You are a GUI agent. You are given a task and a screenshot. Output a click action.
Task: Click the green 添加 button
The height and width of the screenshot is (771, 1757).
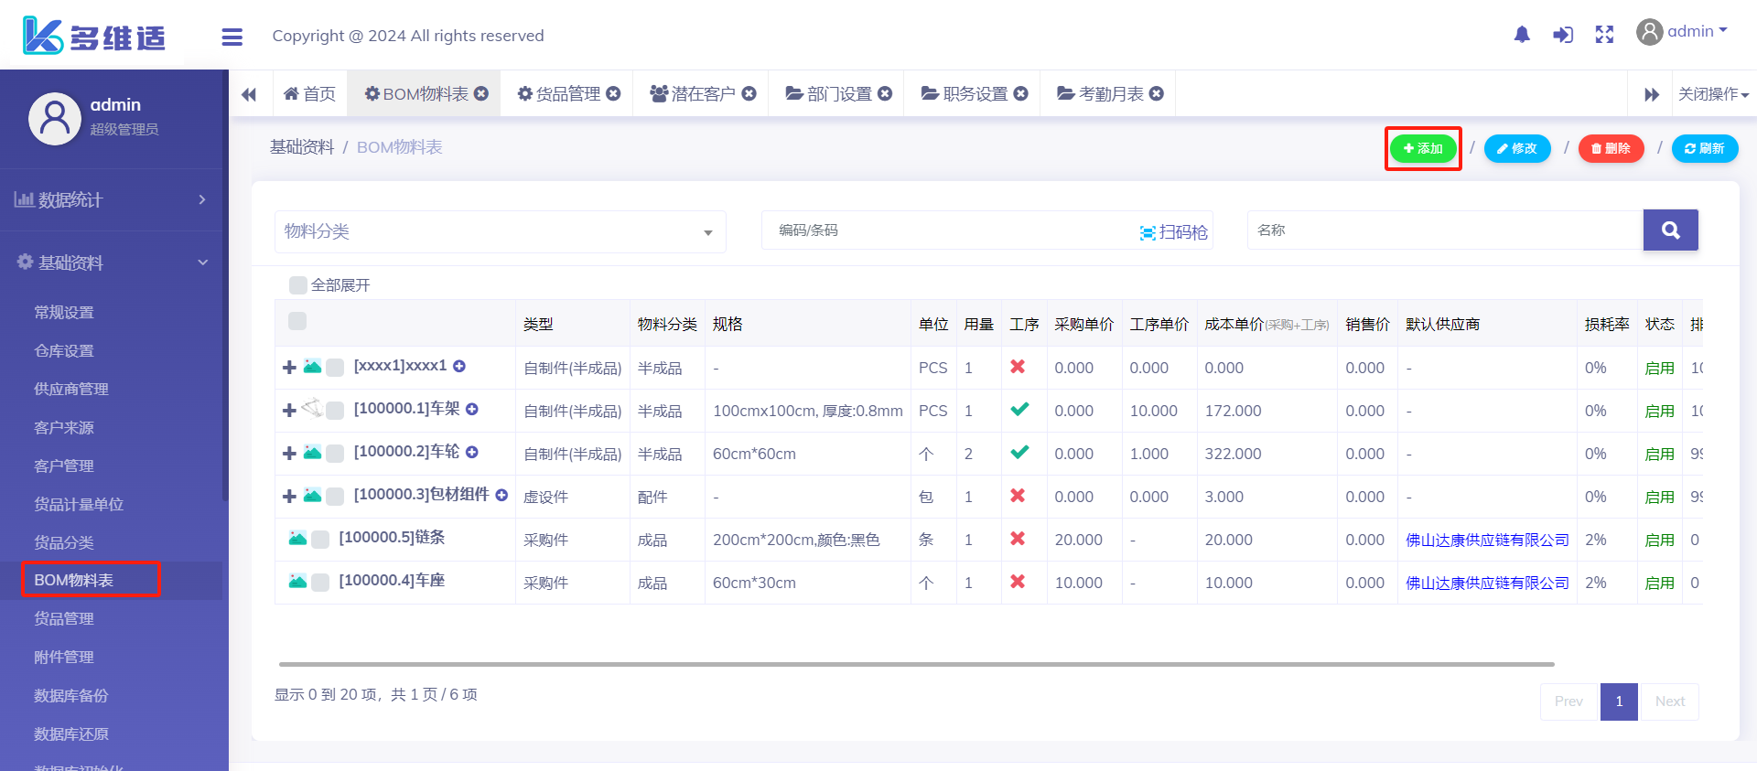(x=1423, y=148)
